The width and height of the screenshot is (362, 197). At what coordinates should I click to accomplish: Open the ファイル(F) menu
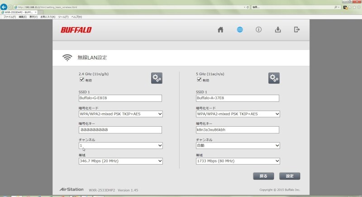click(10, 17)
